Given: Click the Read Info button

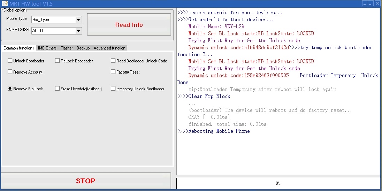Looking at the screenshot, I should 129,25.
